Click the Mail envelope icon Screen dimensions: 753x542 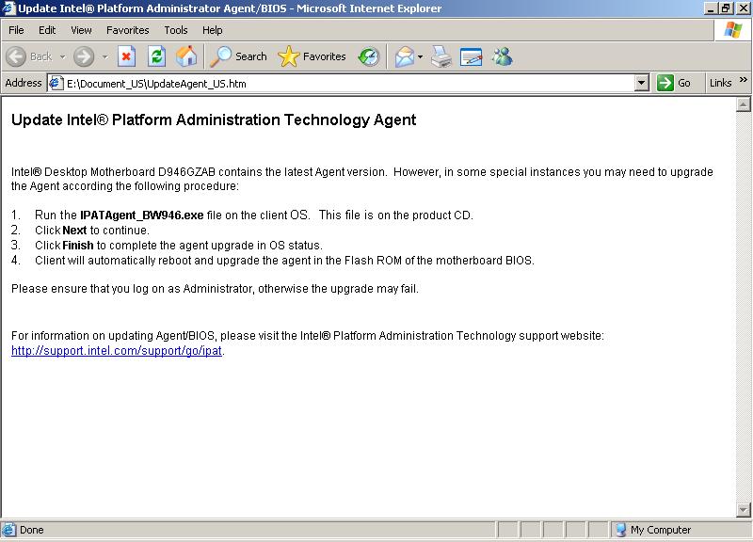[x=404, y=56]
